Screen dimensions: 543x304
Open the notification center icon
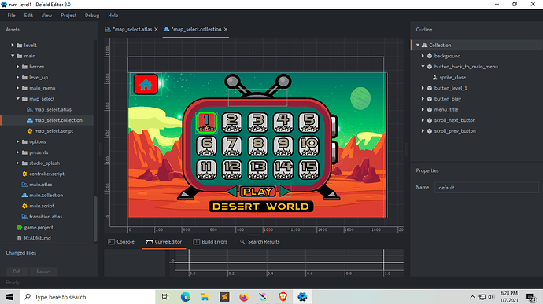click(x=531, y=297)
